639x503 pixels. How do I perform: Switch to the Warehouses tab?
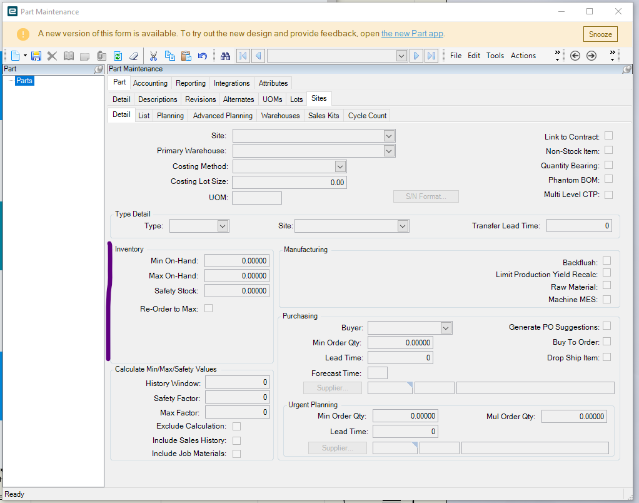280,116
